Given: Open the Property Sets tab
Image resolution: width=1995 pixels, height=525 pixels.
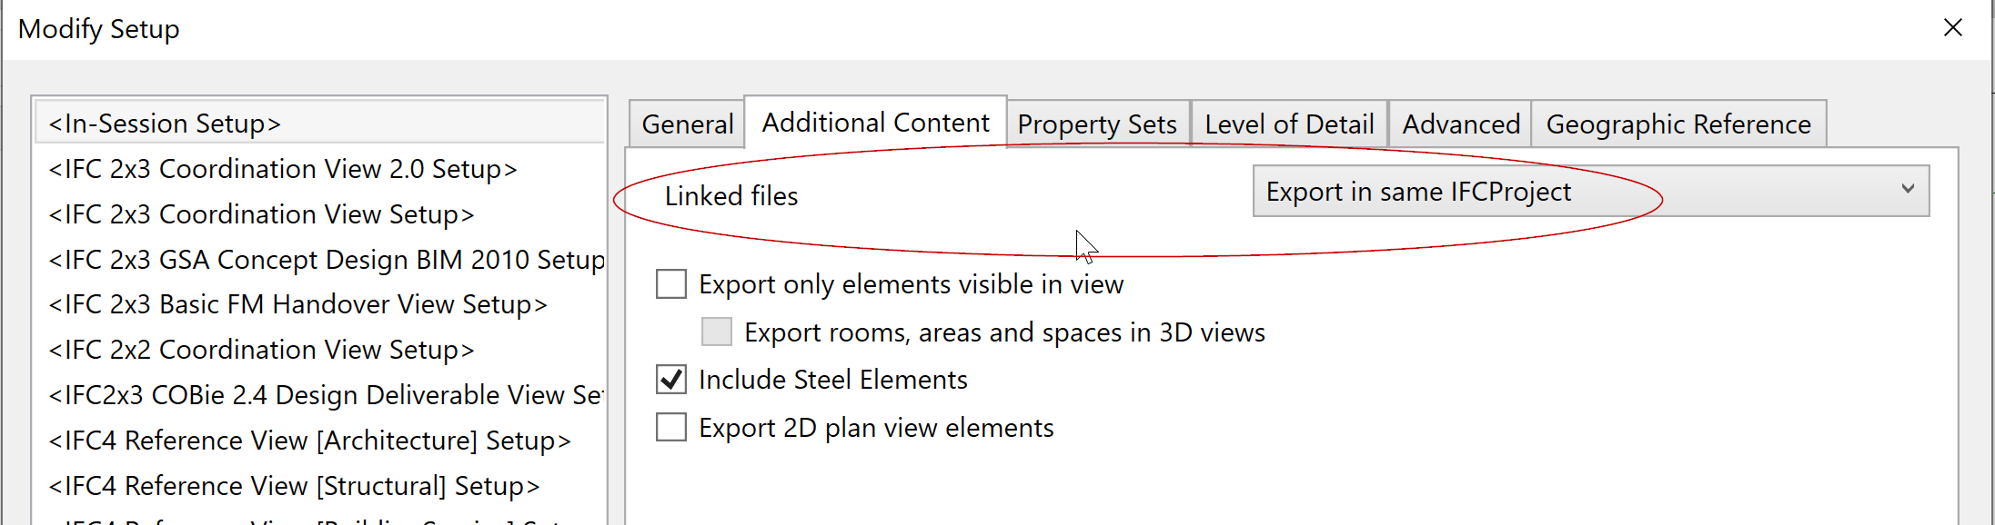Looking at the screenshot, I should pyautogui.click(x=1097, y=123).
